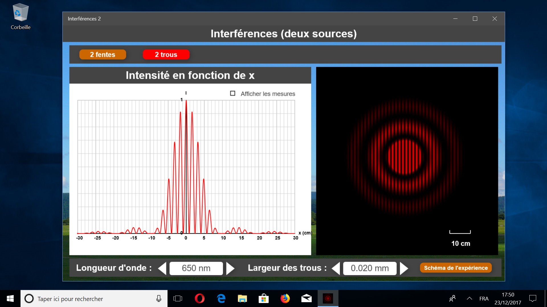Decrease wavelength with left arrow
547x307 pixels.
[x=163, y=268]
